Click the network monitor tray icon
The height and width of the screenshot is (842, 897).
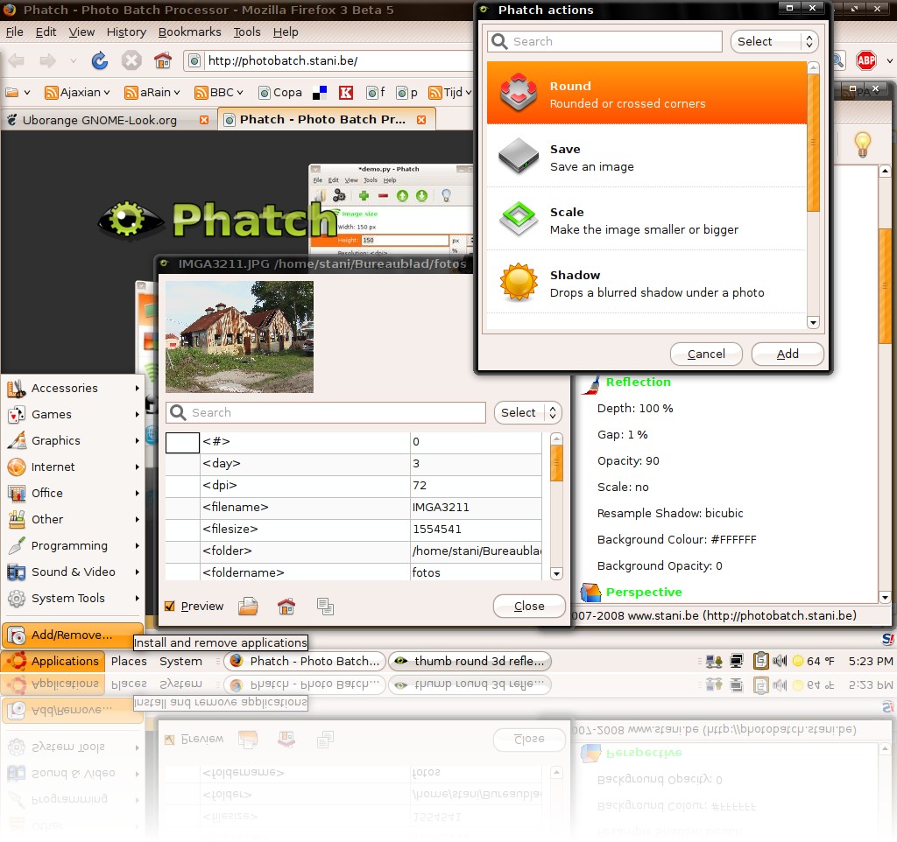tap(737, 662)
